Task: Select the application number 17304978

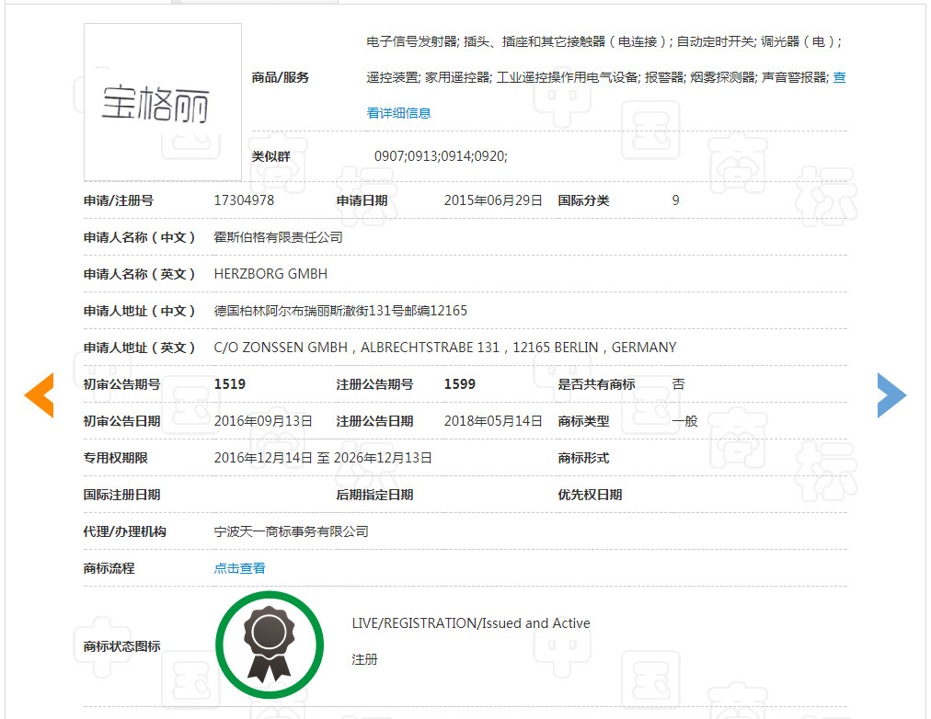Action: pyautogui.click(x=245, y=200)
